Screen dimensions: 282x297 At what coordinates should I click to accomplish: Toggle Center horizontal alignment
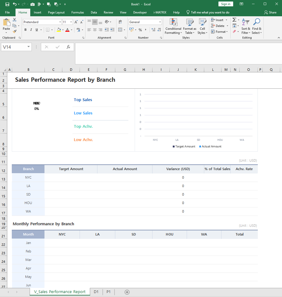(x=95, y=30)
